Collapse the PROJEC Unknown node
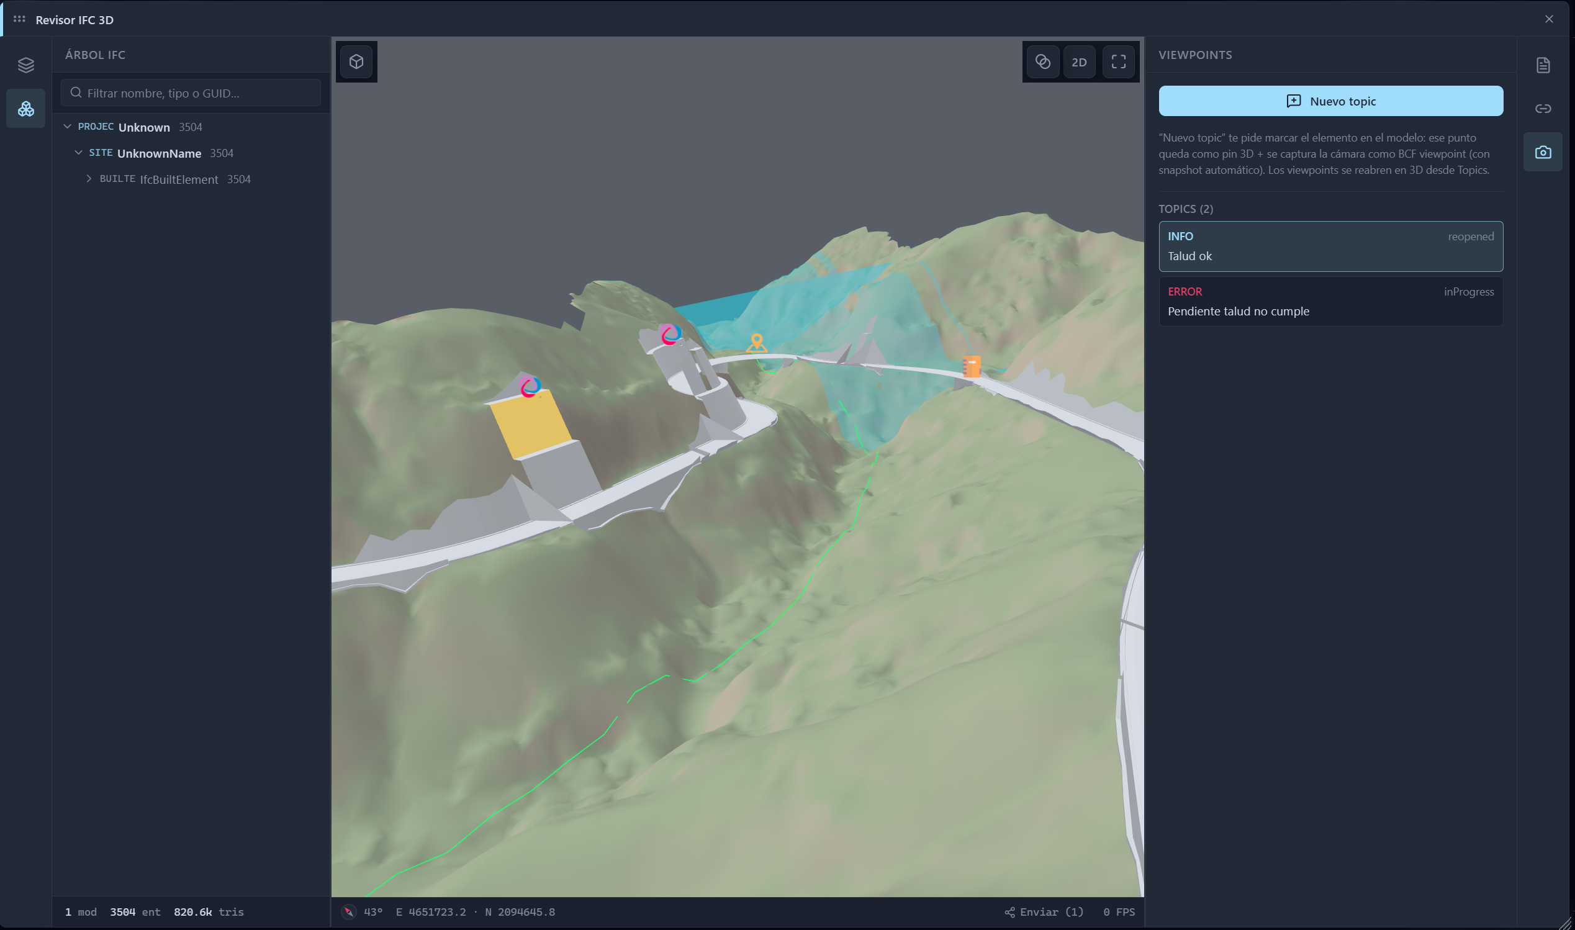1575x930 pixels. [x=67, y=127]
